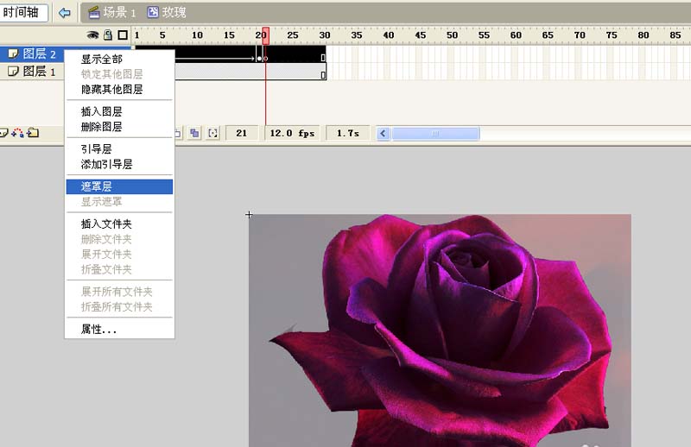
Task: Select the 图层 1 layer row
Action: coord(32,71)
